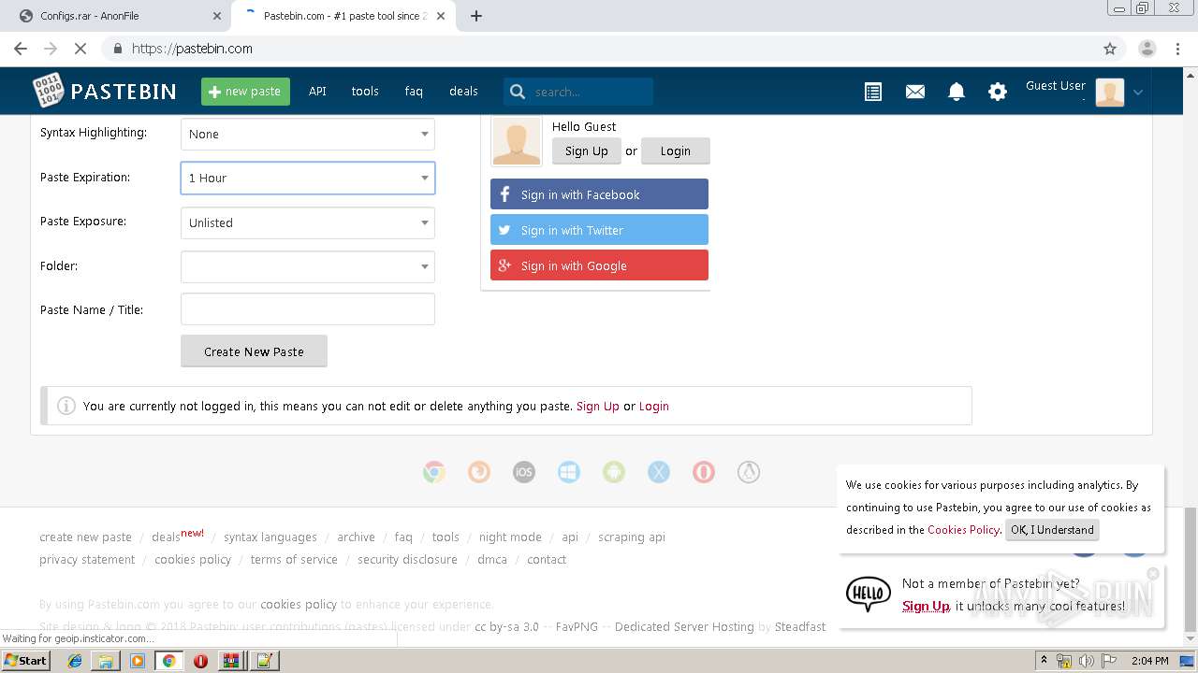Click the page vertical scrollbar

(1191, 569)
